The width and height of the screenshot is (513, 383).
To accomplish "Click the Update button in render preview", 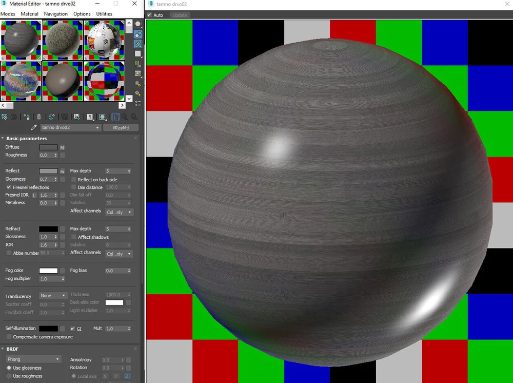I will (x=180, y=15).
